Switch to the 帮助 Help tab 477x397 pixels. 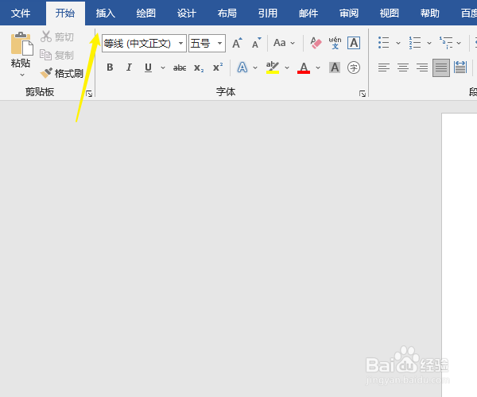(x=430, y=13)
